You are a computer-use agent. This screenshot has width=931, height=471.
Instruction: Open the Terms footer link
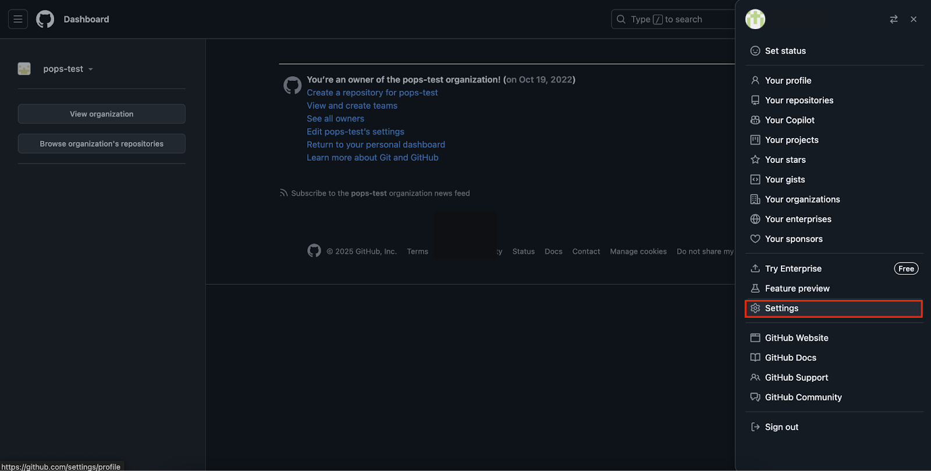418,252
